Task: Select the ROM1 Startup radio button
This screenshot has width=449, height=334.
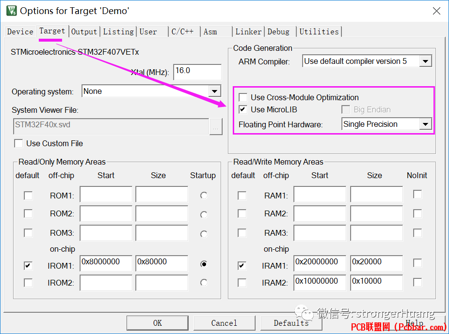Action: (204, 196)
